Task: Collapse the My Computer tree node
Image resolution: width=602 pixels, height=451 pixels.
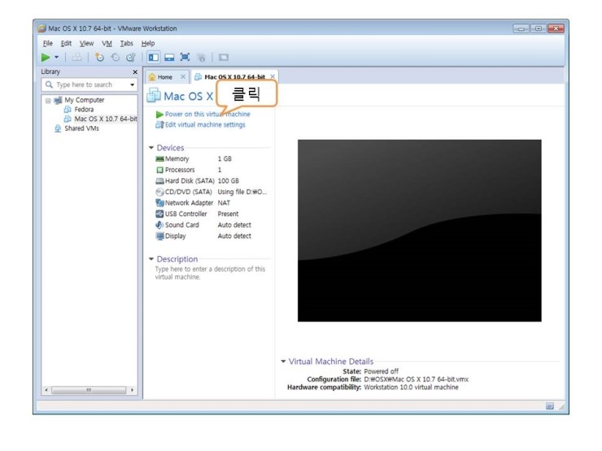Action: tap(48, 100)
